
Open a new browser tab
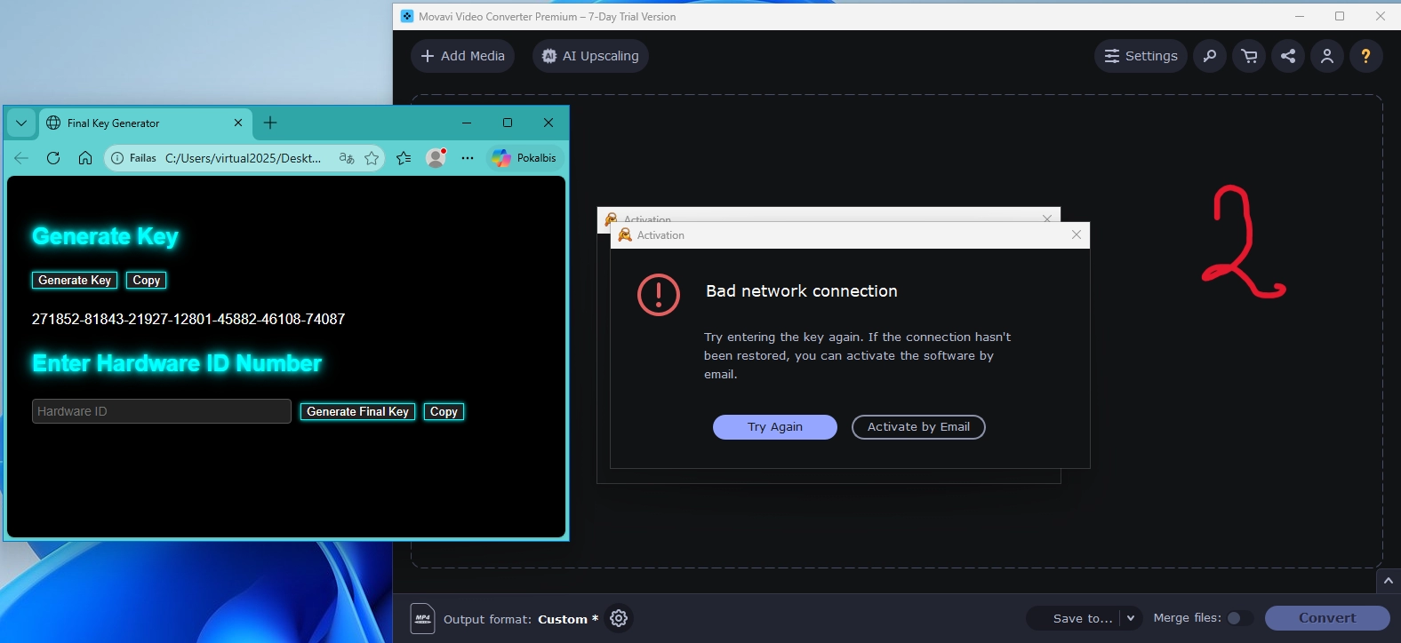pos(270,123)
